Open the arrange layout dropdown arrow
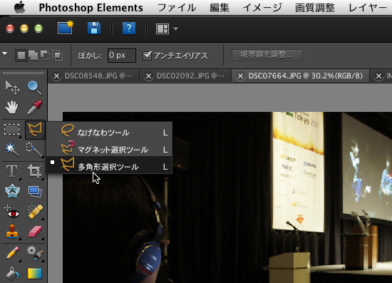The width and height of the screenshot is (392, 283). point(175,29)
